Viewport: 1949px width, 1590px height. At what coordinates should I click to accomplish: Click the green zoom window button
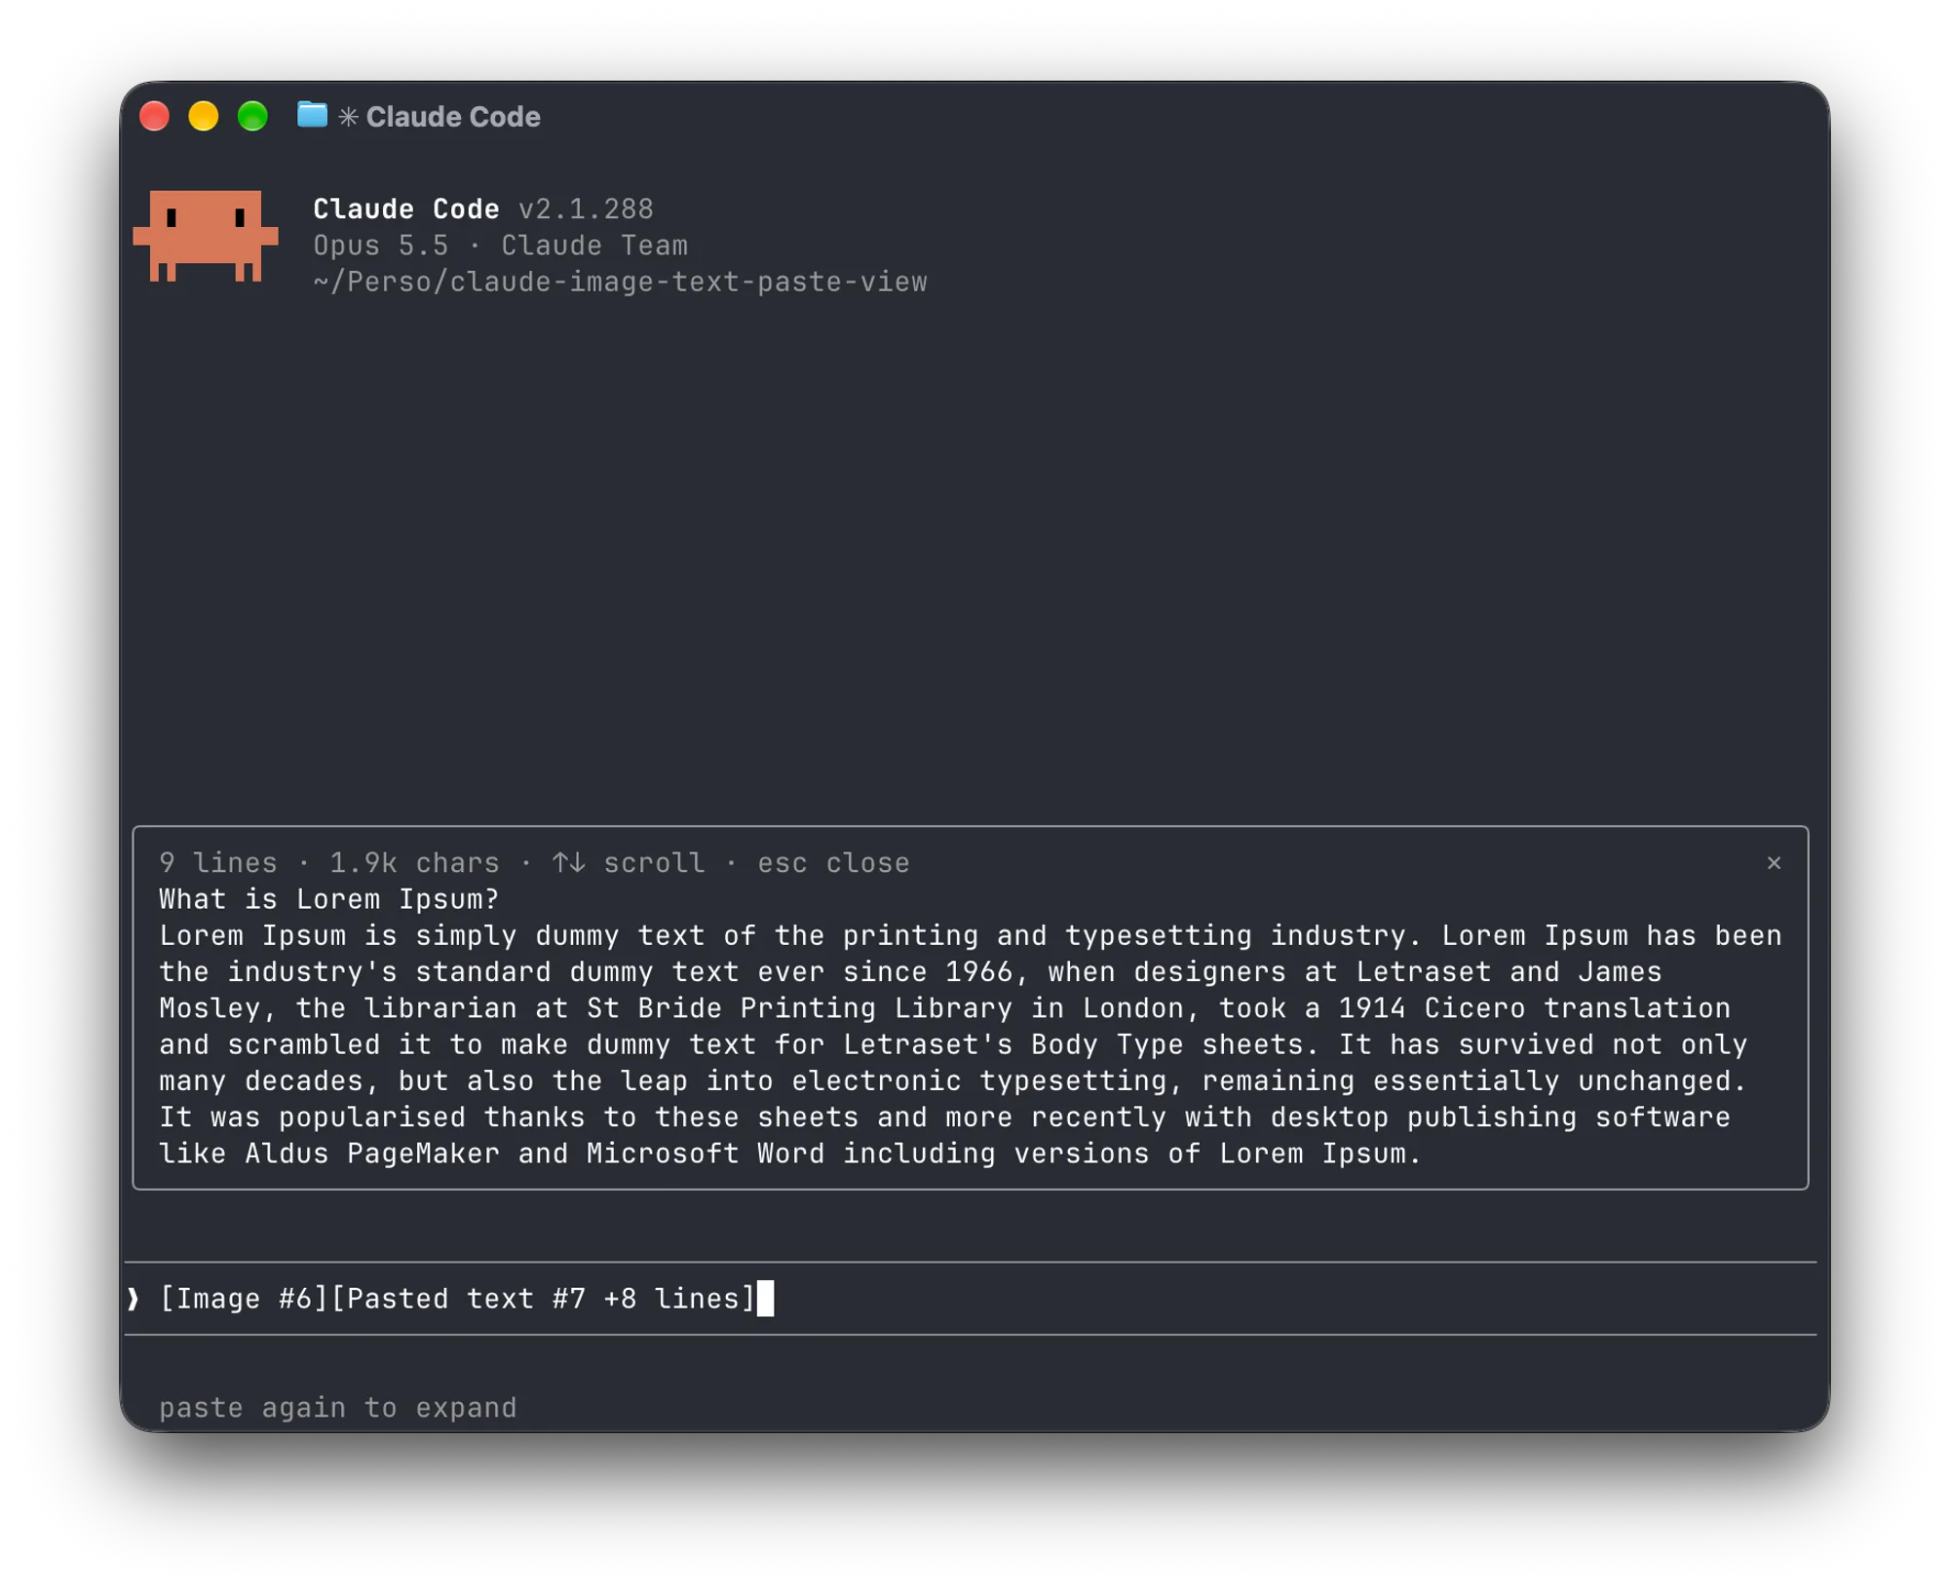click(252, 116)
